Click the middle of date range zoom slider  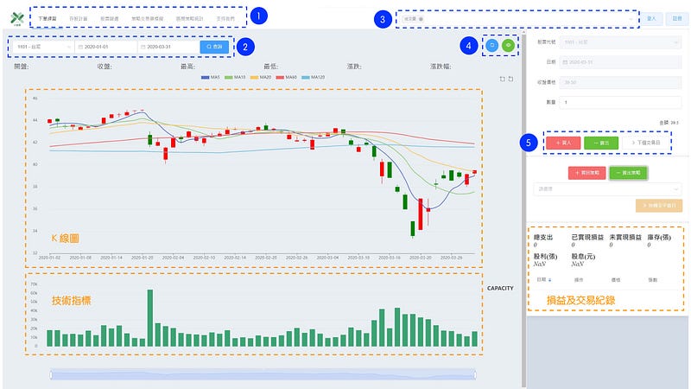pos(263,375)
